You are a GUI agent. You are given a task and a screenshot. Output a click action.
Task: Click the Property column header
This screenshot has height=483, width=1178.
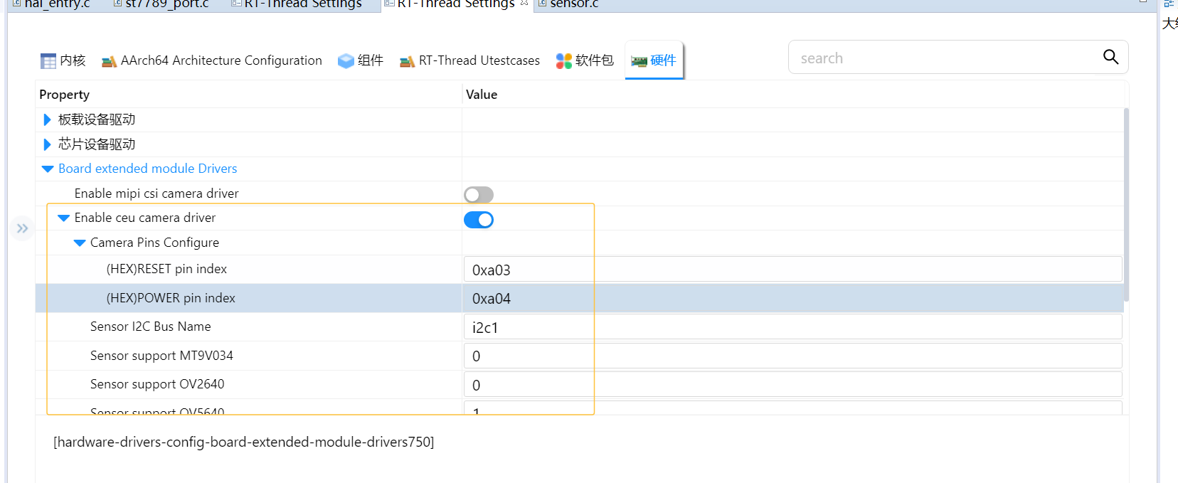pos(64,95)
